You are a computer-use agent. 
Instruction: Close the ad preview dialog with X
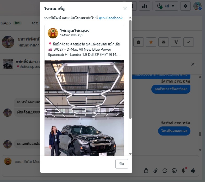pos(125,9)
